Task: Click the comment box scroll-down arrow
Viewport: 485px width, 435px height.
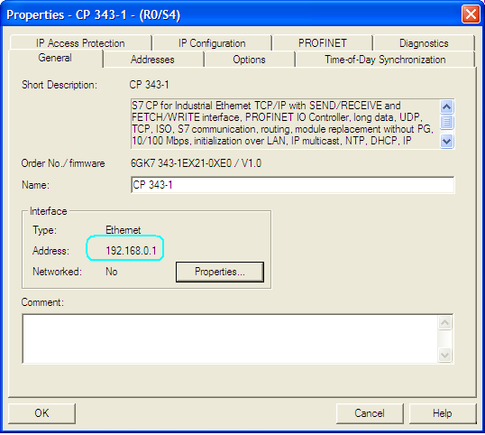Action: pyautogui.click(x=444, y=355)
